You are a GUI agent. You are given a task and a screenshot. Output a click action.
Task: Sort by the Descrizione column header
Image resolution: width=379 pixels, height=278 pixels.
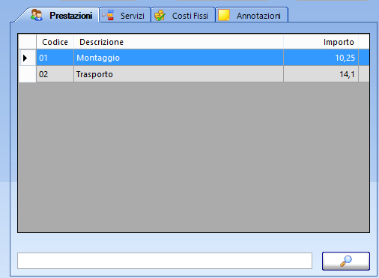(179, 42)
